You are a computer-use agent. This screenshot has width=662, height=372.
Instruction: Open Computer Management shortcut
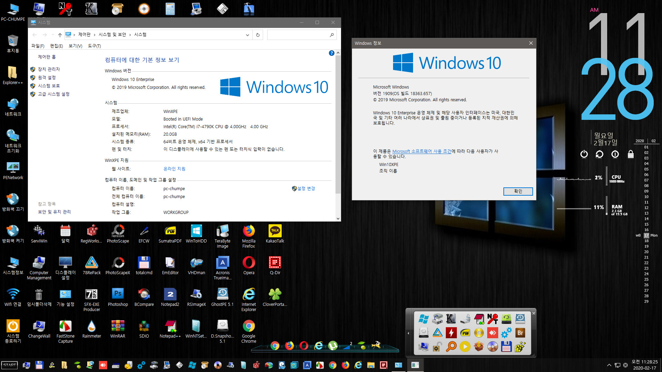(x=39, y=268)
